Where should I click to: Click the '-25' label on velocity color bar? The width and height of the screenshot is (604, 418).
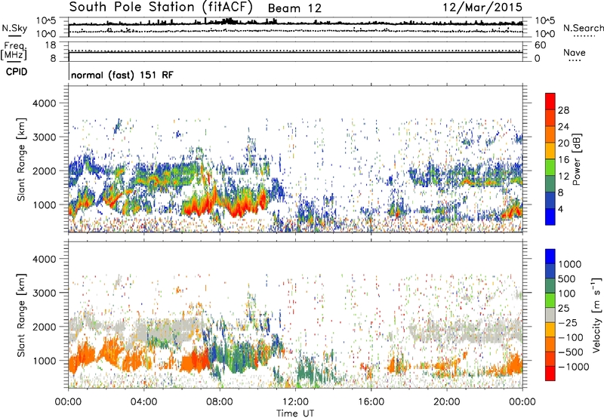[568, 323]
